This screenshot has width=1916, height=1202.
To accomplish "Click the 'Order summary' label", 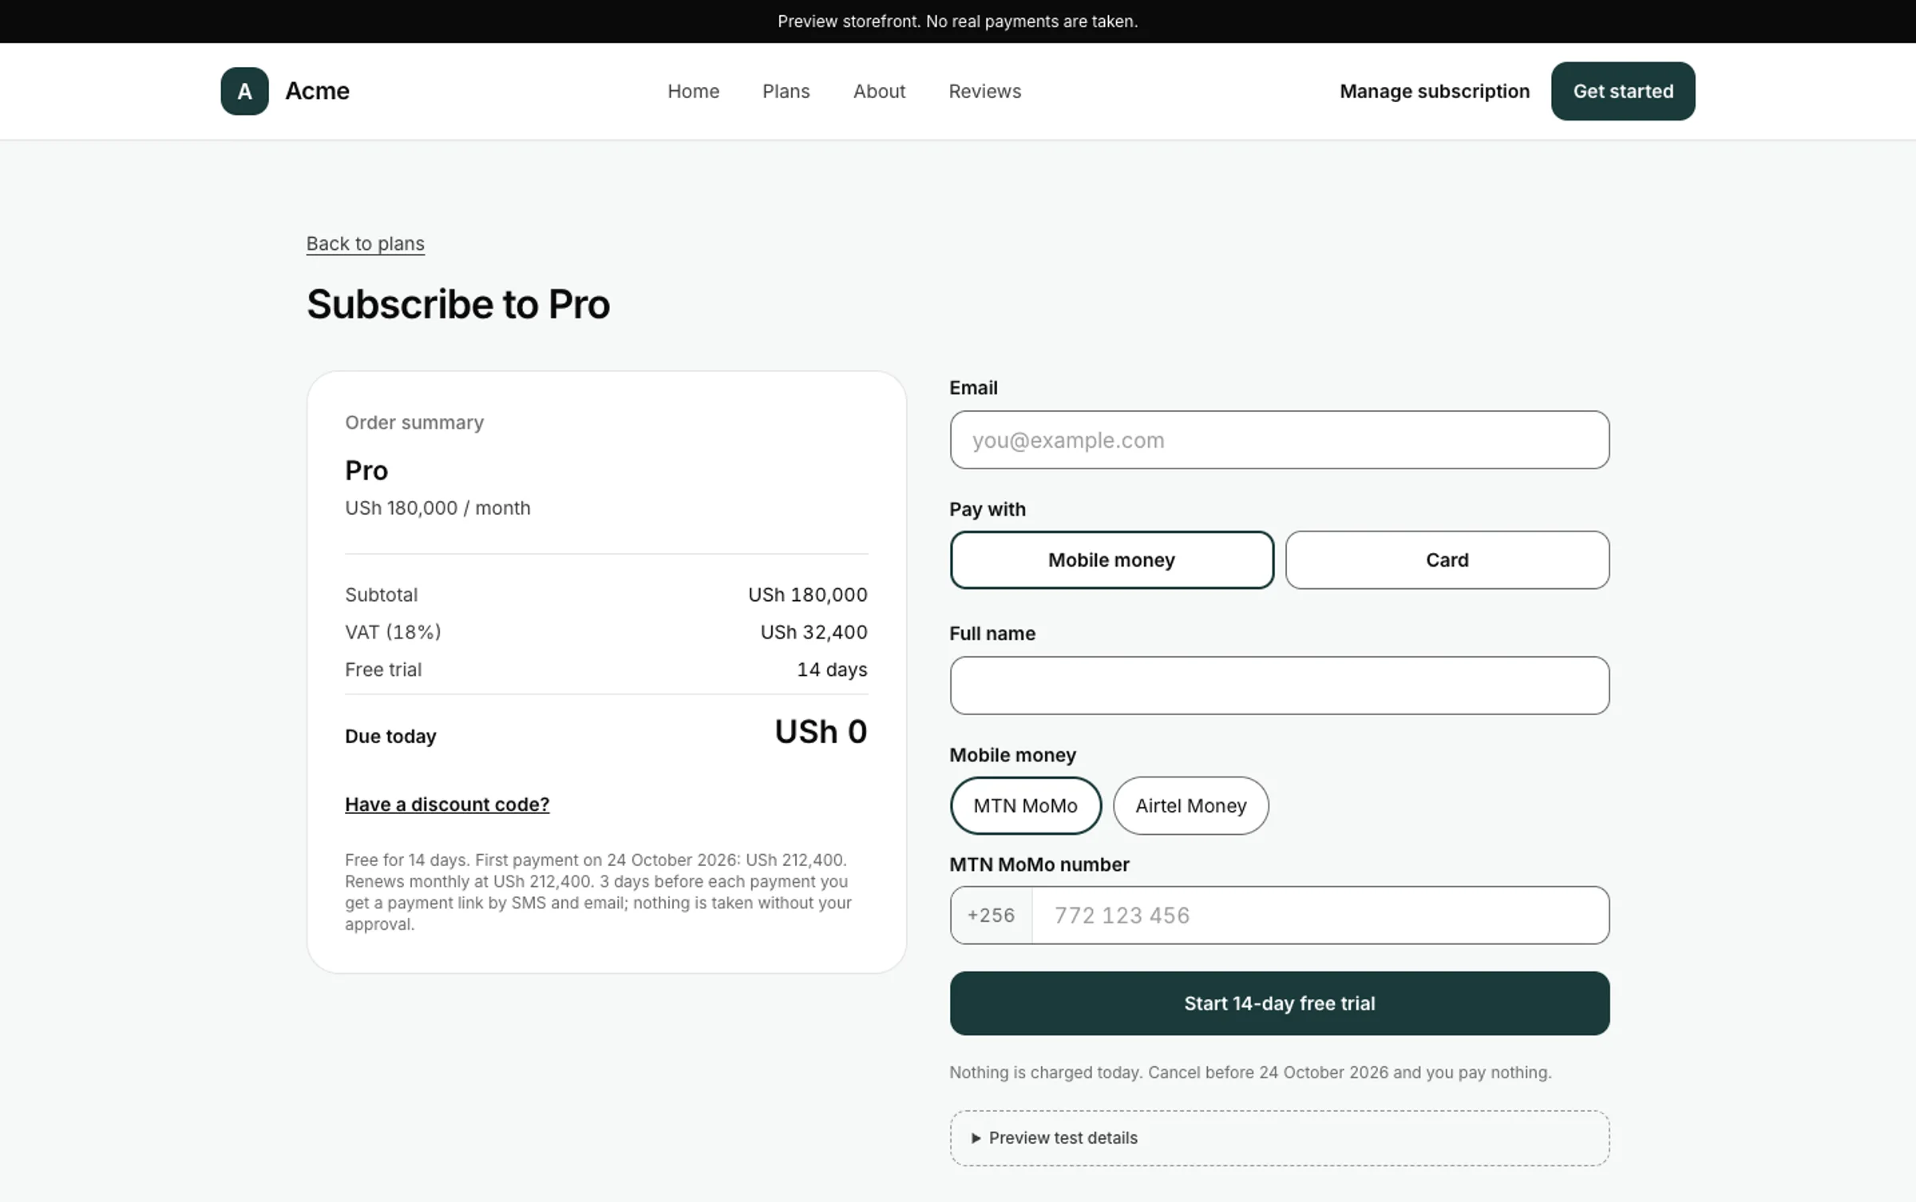I will 414,422.
